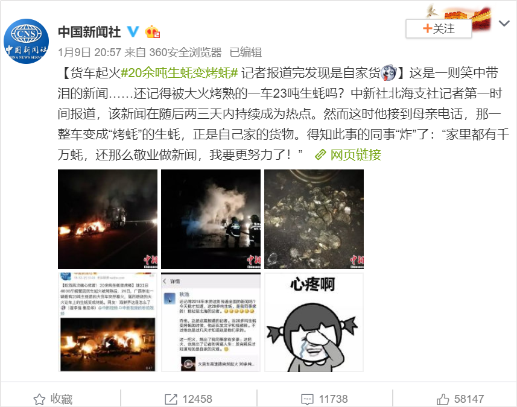Click the comment bubble icon
Screen dimensions: 517x407
[x=307, y=399]
